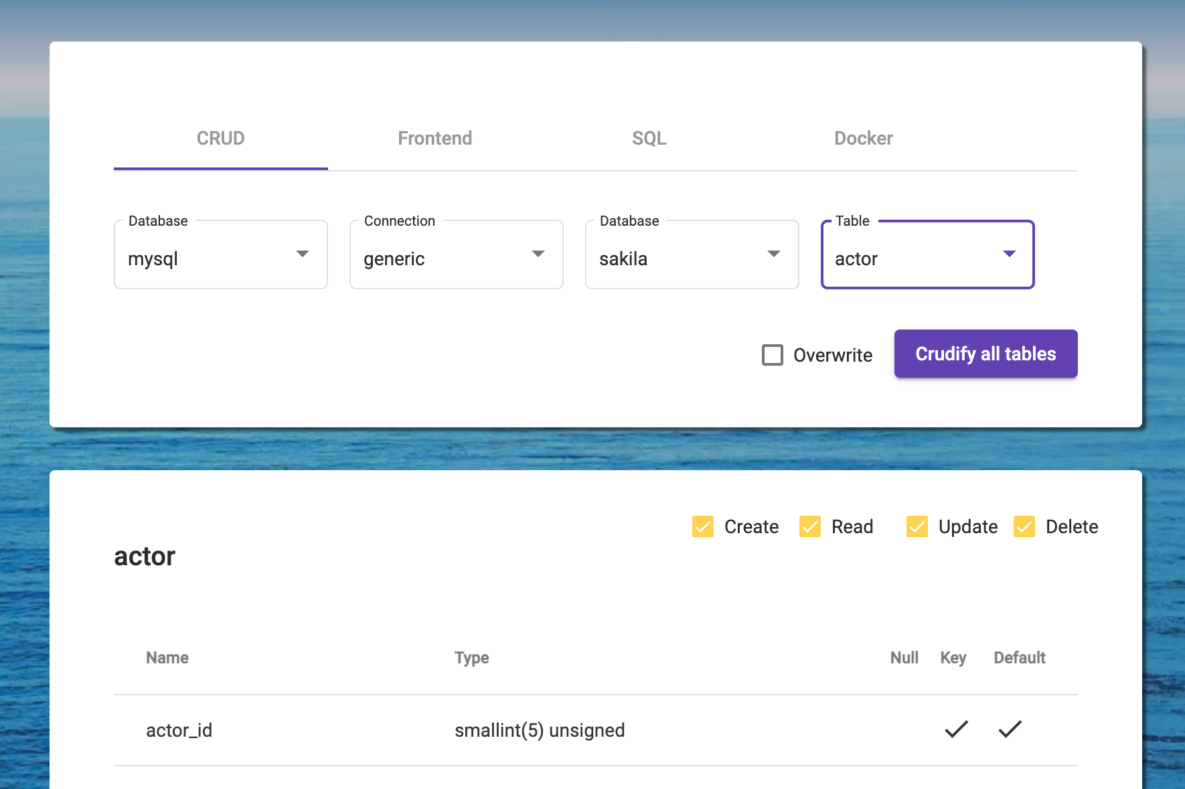
Task: Enable the Overwrite checkbox
Action: click(x=773, y=355)
